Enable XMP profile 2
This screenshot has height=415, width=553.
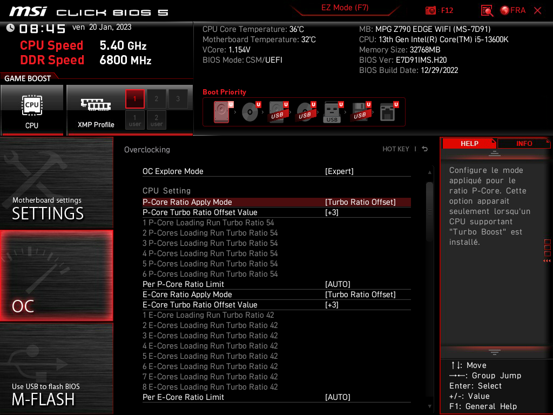pos(156,99)
